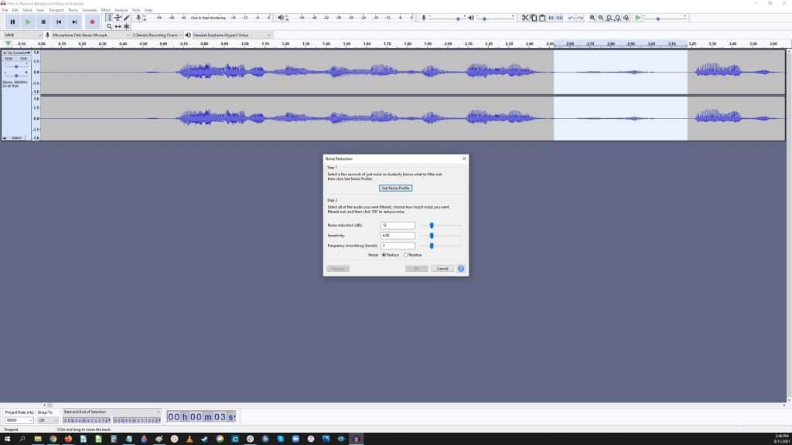Click the Skip to Start transport button

(59, 21)
